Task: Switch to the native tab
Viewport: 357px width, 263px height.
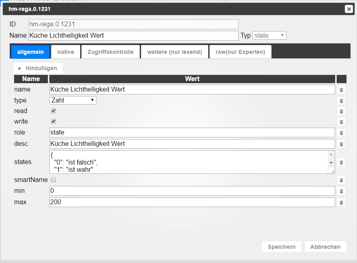Action: (66, 52)
